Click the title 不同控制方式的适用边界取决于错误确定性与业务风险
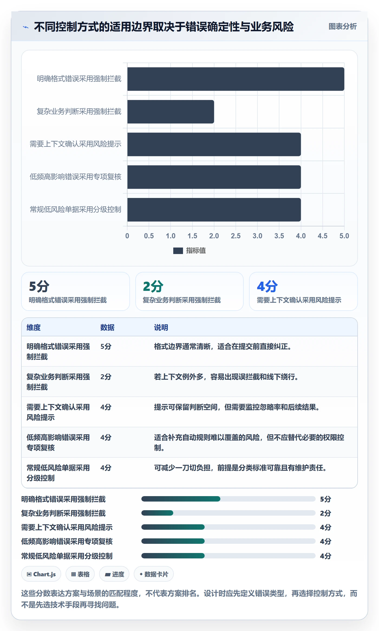This screenshot has height=631, width=379. click(164, 27)
